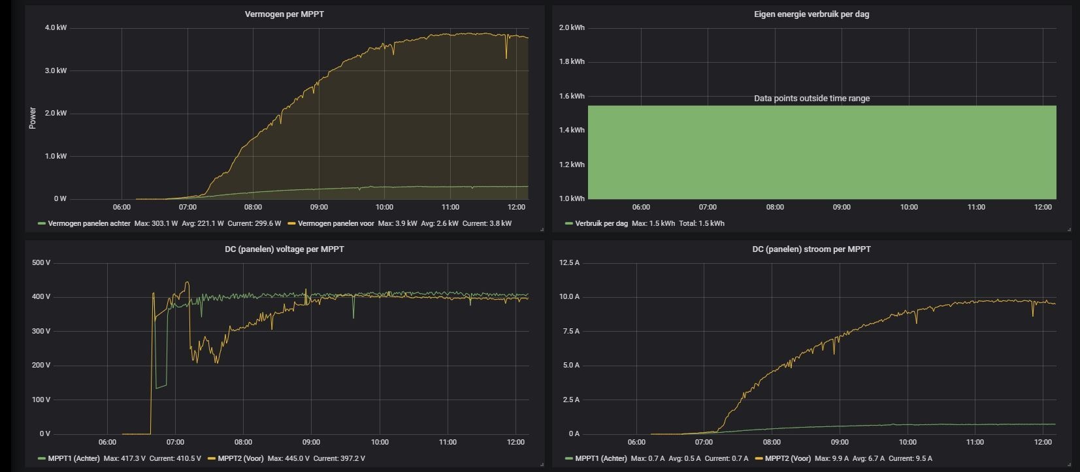Click the yellow MPPT2 (Voor) swatch in the voltage legend

[x=211, y=458]
